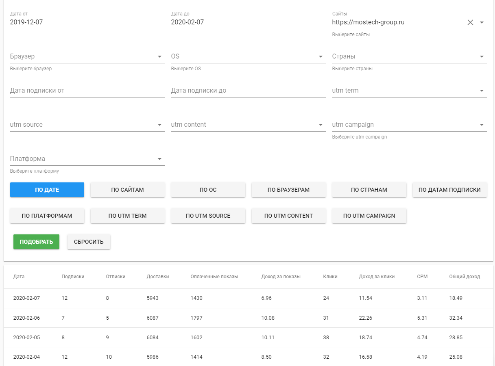Switch grouping to ПО БРАУЗЕРАМ
This screenshot has width=495, height=366.
click(x=288, y=190)
